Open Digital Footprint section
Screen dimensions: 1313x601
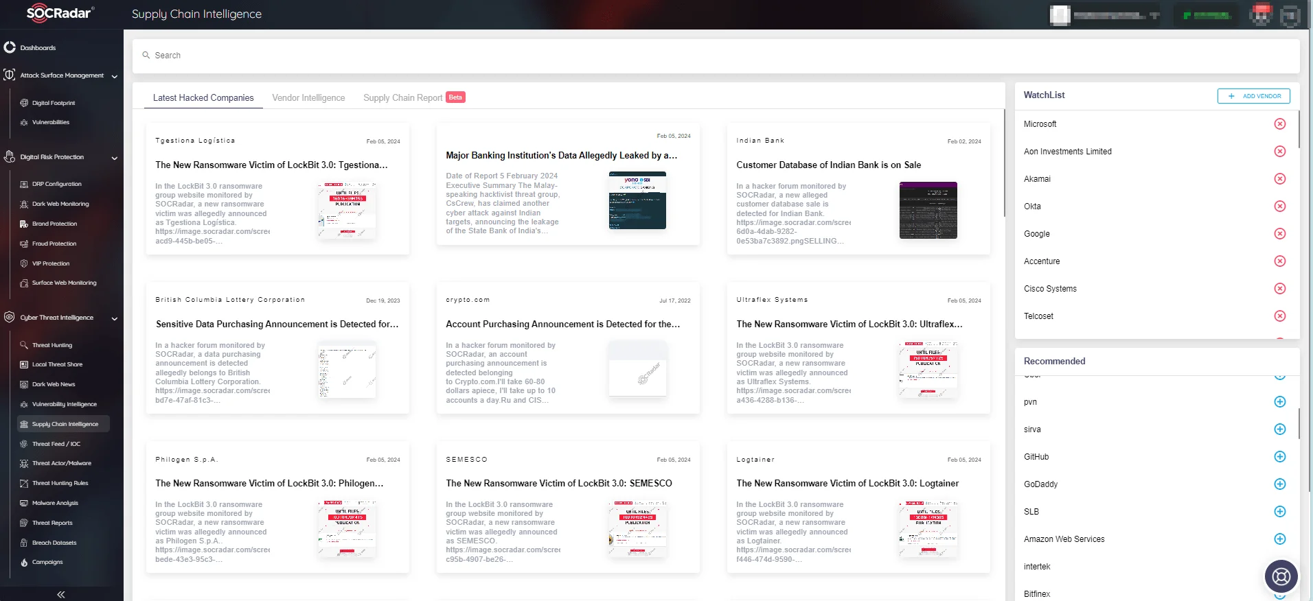[x=54, y=103]
